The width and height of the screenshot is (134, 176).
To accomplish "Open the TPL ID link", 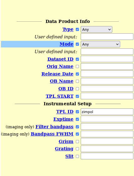I will coord(65,112).
